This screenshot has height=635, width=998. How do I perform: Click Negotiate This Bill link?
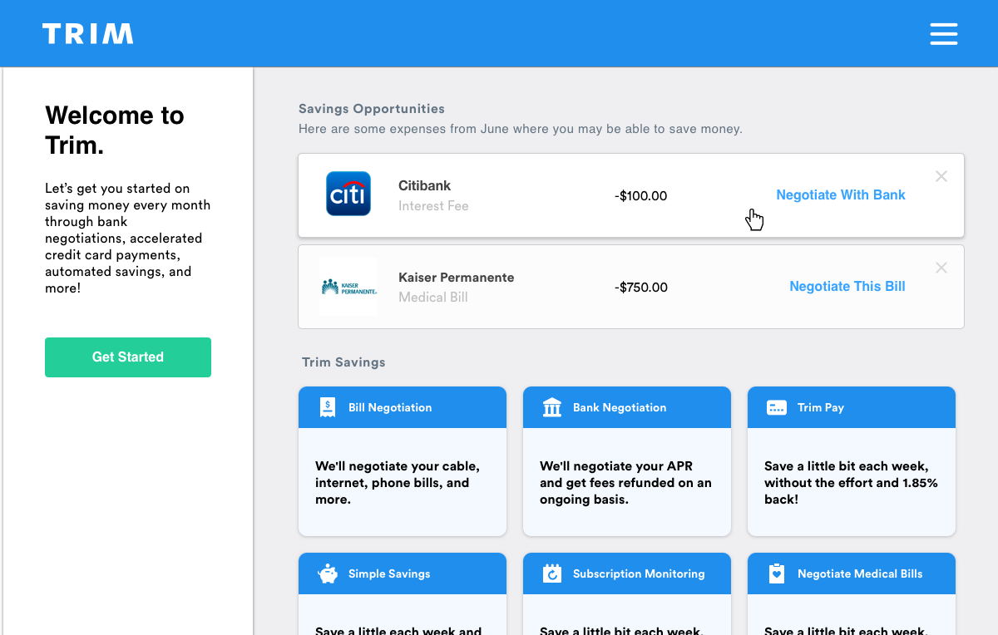pos(847,287)
